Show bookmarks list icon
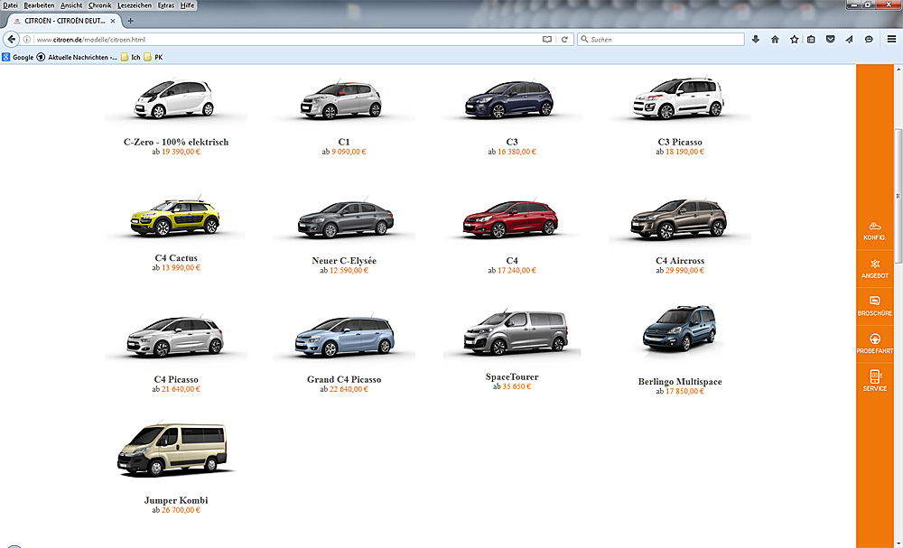Viewport: 903px width, 548px height. point(811,40)
